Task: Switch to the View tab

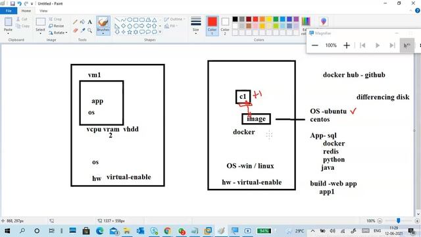Action: coord(43,11)
